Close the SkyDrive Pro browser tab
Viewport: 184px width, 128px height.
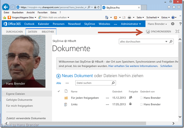[139, 8]
